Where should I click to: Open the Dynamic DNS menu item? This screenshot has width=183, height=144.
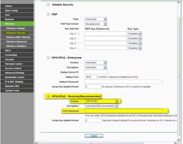(17, 86)
